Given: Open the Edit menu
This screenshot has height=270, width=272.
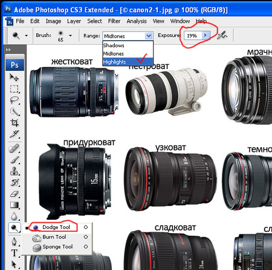Looking at the screenshot, I should (35, 21).
